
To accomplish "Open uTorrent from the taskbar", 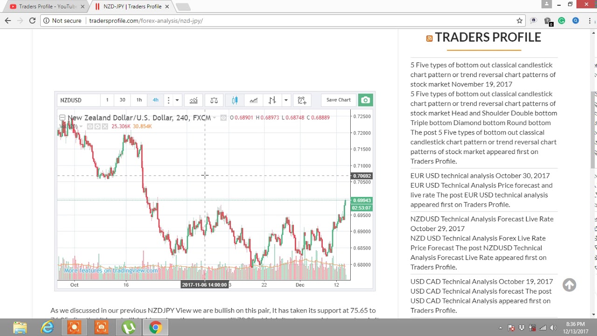I will coord(128,328).
